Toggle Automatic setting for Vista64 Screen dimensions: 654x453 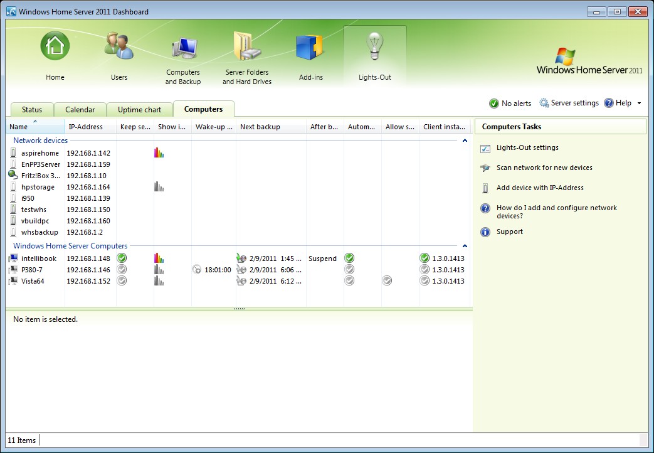(349, 280)
